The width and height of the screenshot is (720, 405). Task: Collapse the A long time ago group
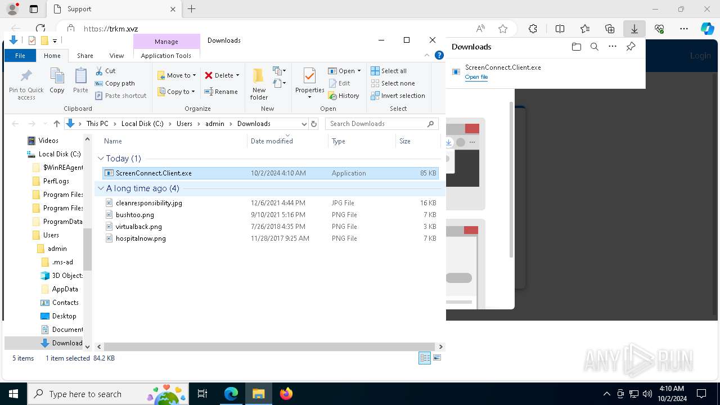click(101, 188)
